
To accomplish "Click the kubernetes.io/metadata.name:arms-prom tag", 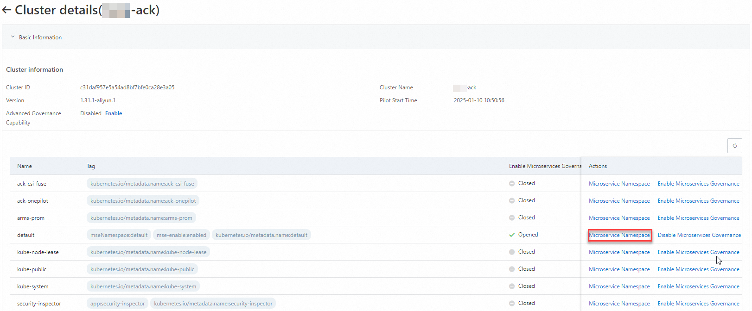I will pos(141,218).
